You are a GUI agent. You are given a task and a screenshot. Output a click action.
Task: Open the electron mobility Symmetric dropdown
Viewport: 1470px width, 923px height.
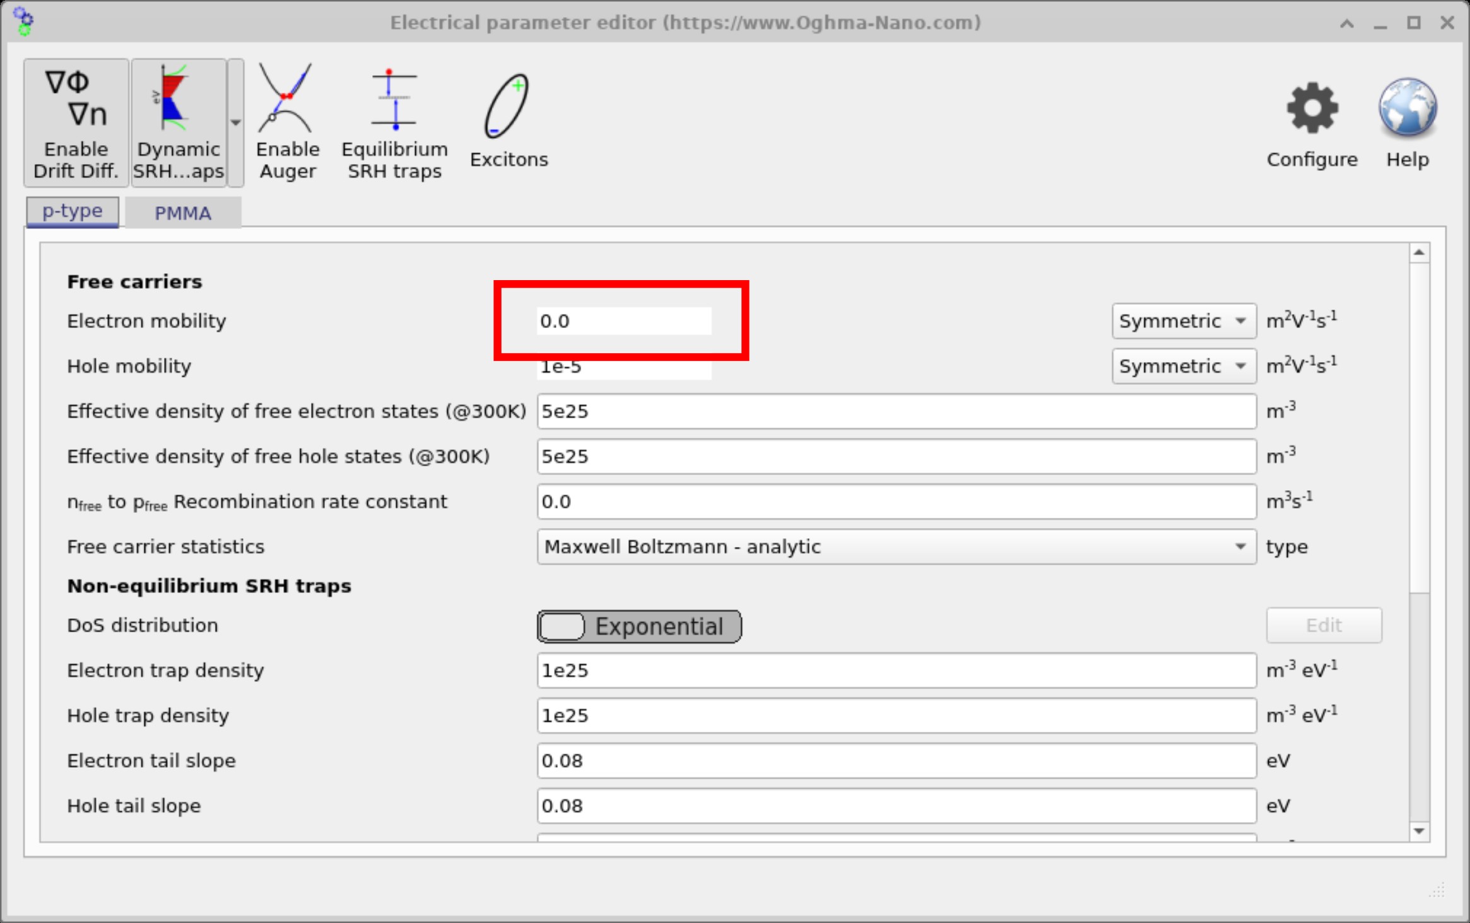point(1183,320)
